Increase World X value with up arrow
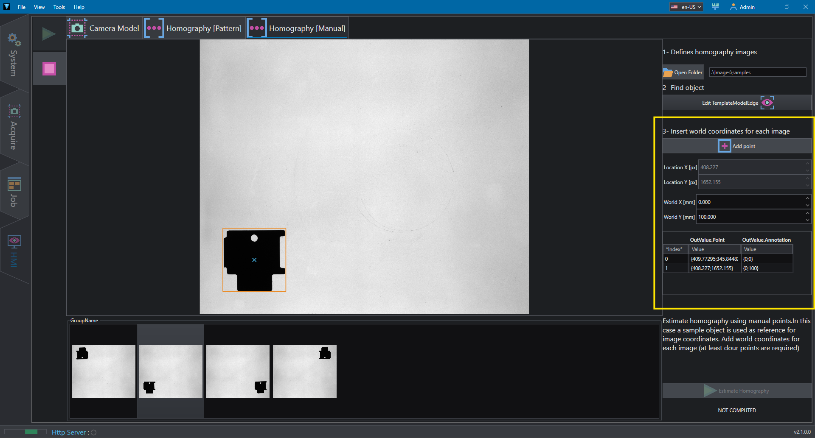Image resolution: width=815 pixels, height=438 pixels. coord(807,198)
